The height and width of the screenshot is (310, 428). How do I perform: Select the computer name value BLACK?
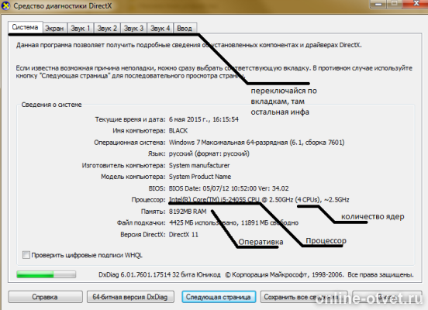[x=178, y=131]
